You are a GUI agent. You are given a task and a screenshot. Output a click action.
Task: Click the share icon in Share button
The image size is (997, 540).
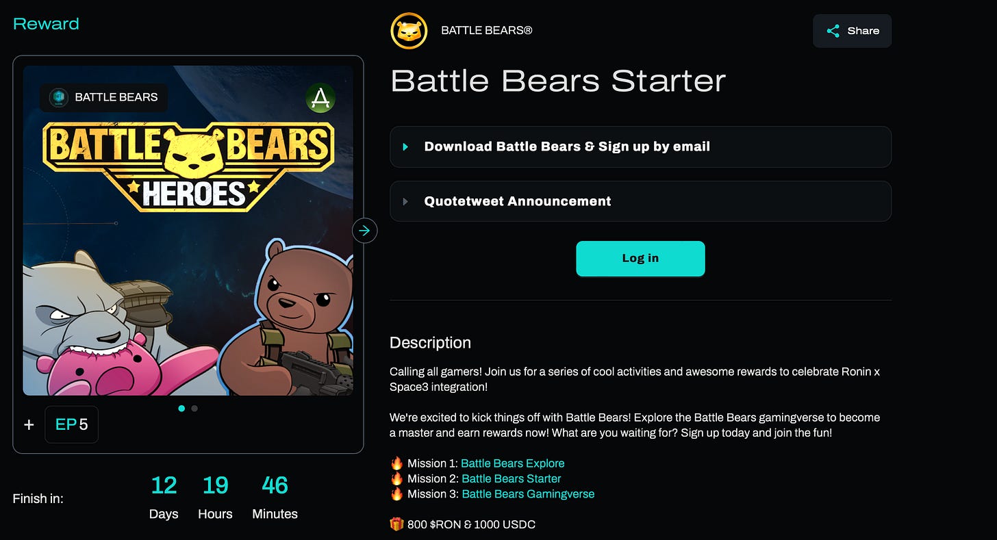[833, 31]
